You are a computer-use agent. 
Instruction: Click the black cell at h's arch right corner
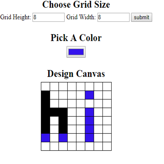(63, 112)
